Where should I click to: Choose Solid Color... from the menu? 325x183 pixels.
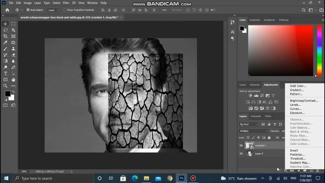point(298,86)
